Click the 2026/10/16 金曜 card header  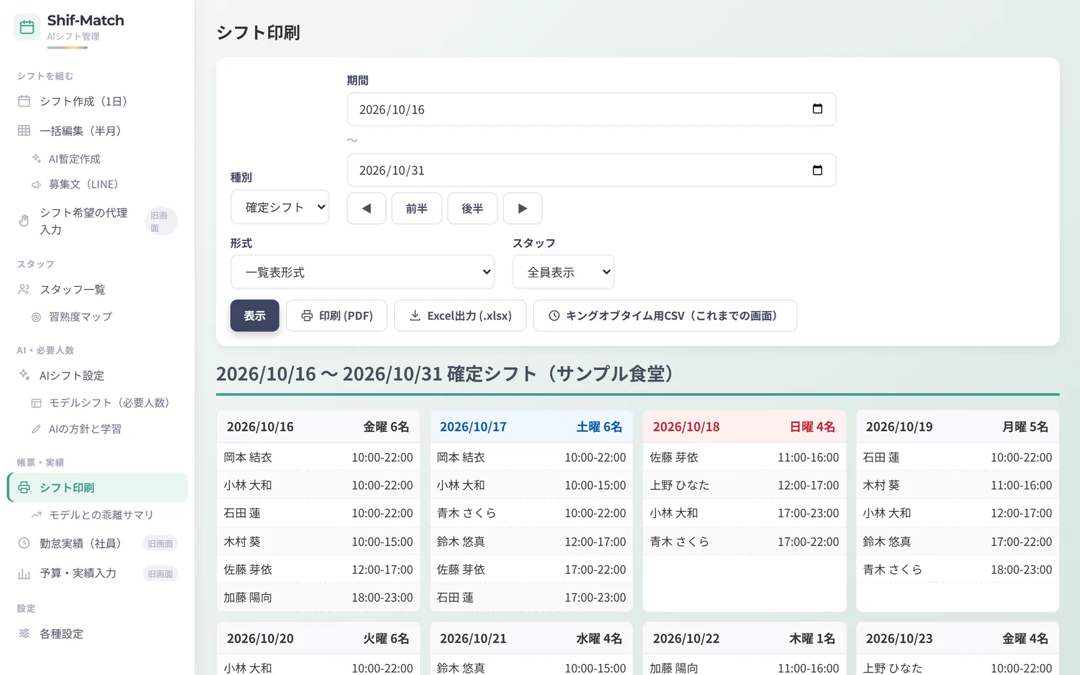[318, 427]
